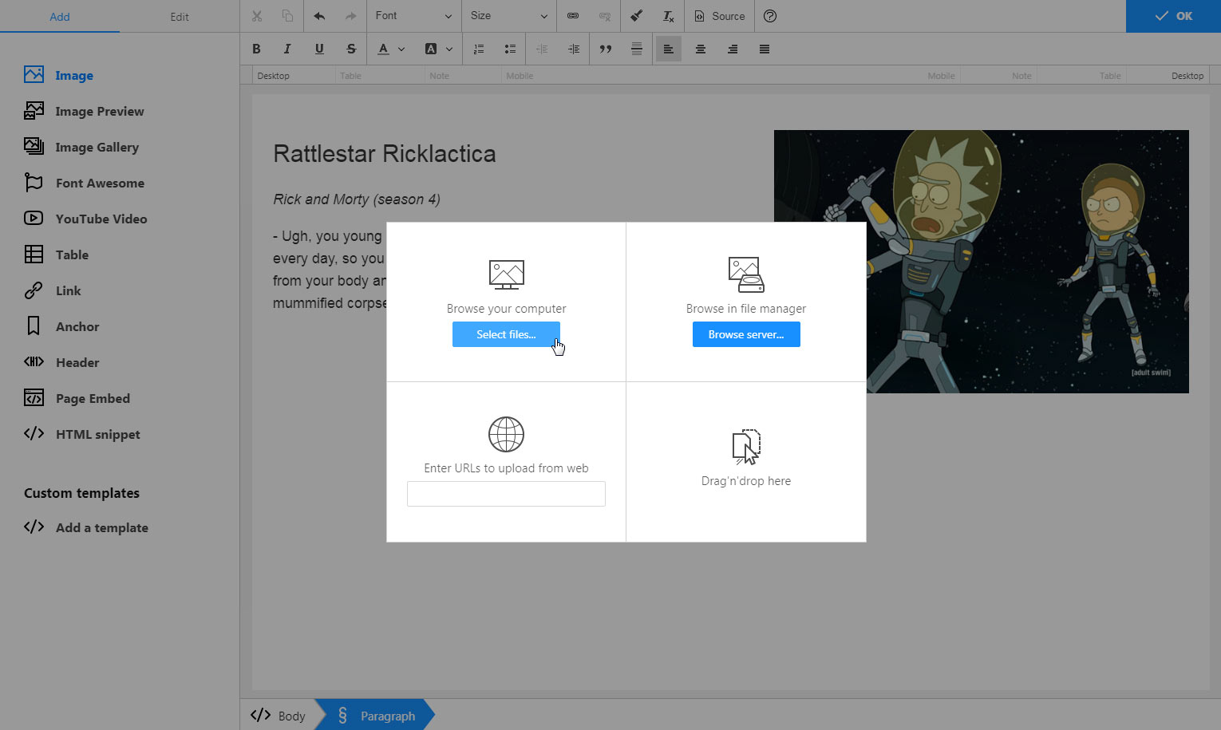Open the text color dropdown

tap(391, 49)
